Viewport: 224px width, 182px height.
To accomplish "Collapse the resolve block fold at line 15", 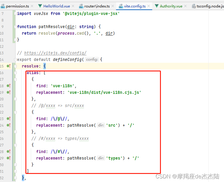I will click(16, 66).
